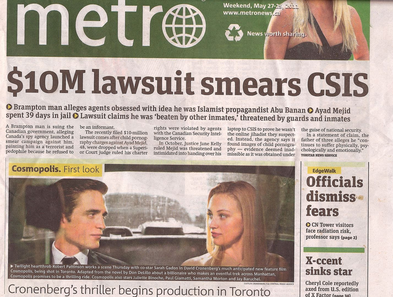Viewport: 393px width, 297px height.
Task: Click the 'Cronenberg's thriller begins production' headline
Action: tap(139, 291)
